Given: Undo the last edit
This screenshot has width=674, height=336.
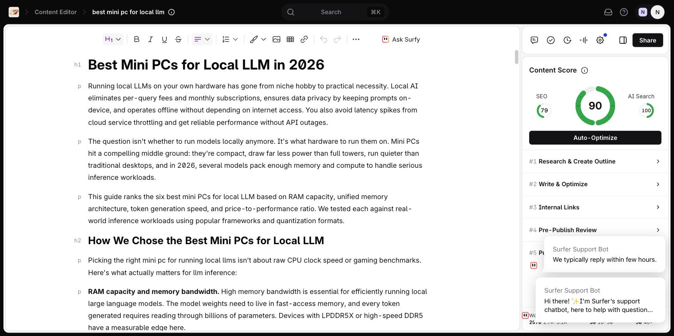Looking at the screenshot, I should pyautogui.click(x=324, y=39).
